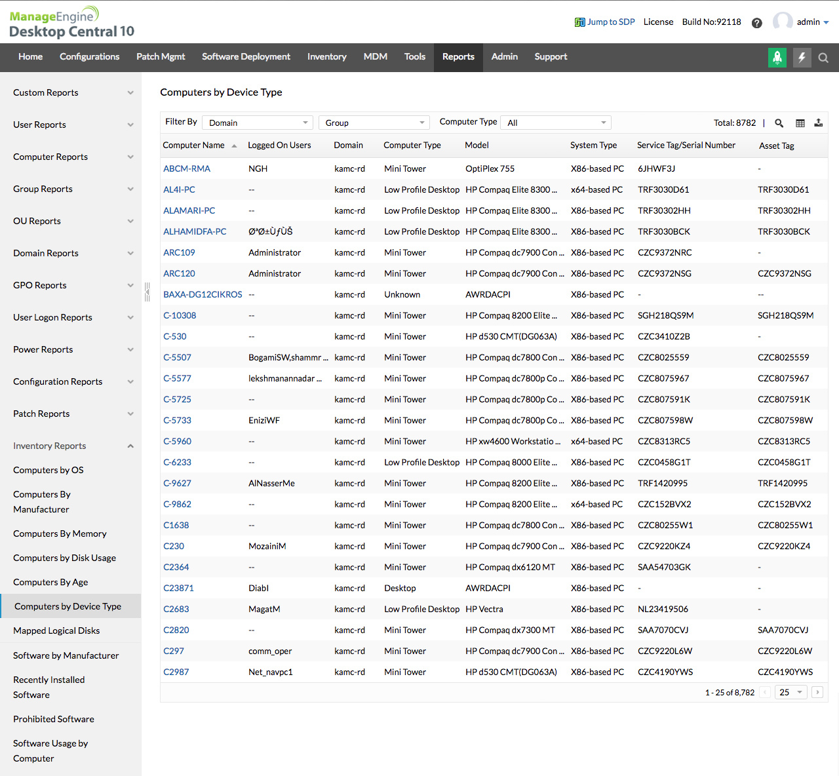Open the License link
This screenshot has width=839, height=776.
point(659,22)
